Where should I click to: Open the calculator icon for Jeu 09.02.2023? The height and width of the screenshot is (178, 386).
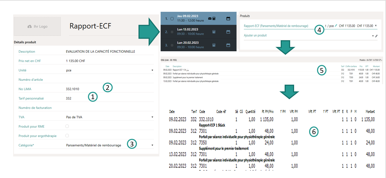pos(214,19)
